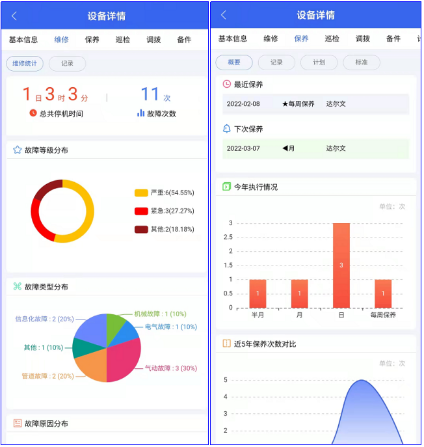Click the bell icon next to 下次保养
Viewport: 424px width, 447px height.
click(x=227, y=129)
